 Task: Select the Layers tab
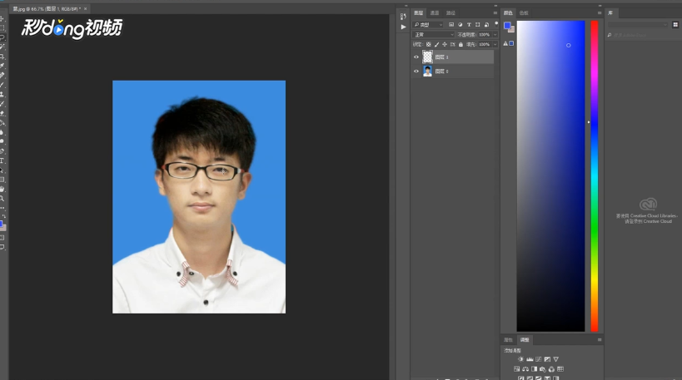click(x=418, y=13)
